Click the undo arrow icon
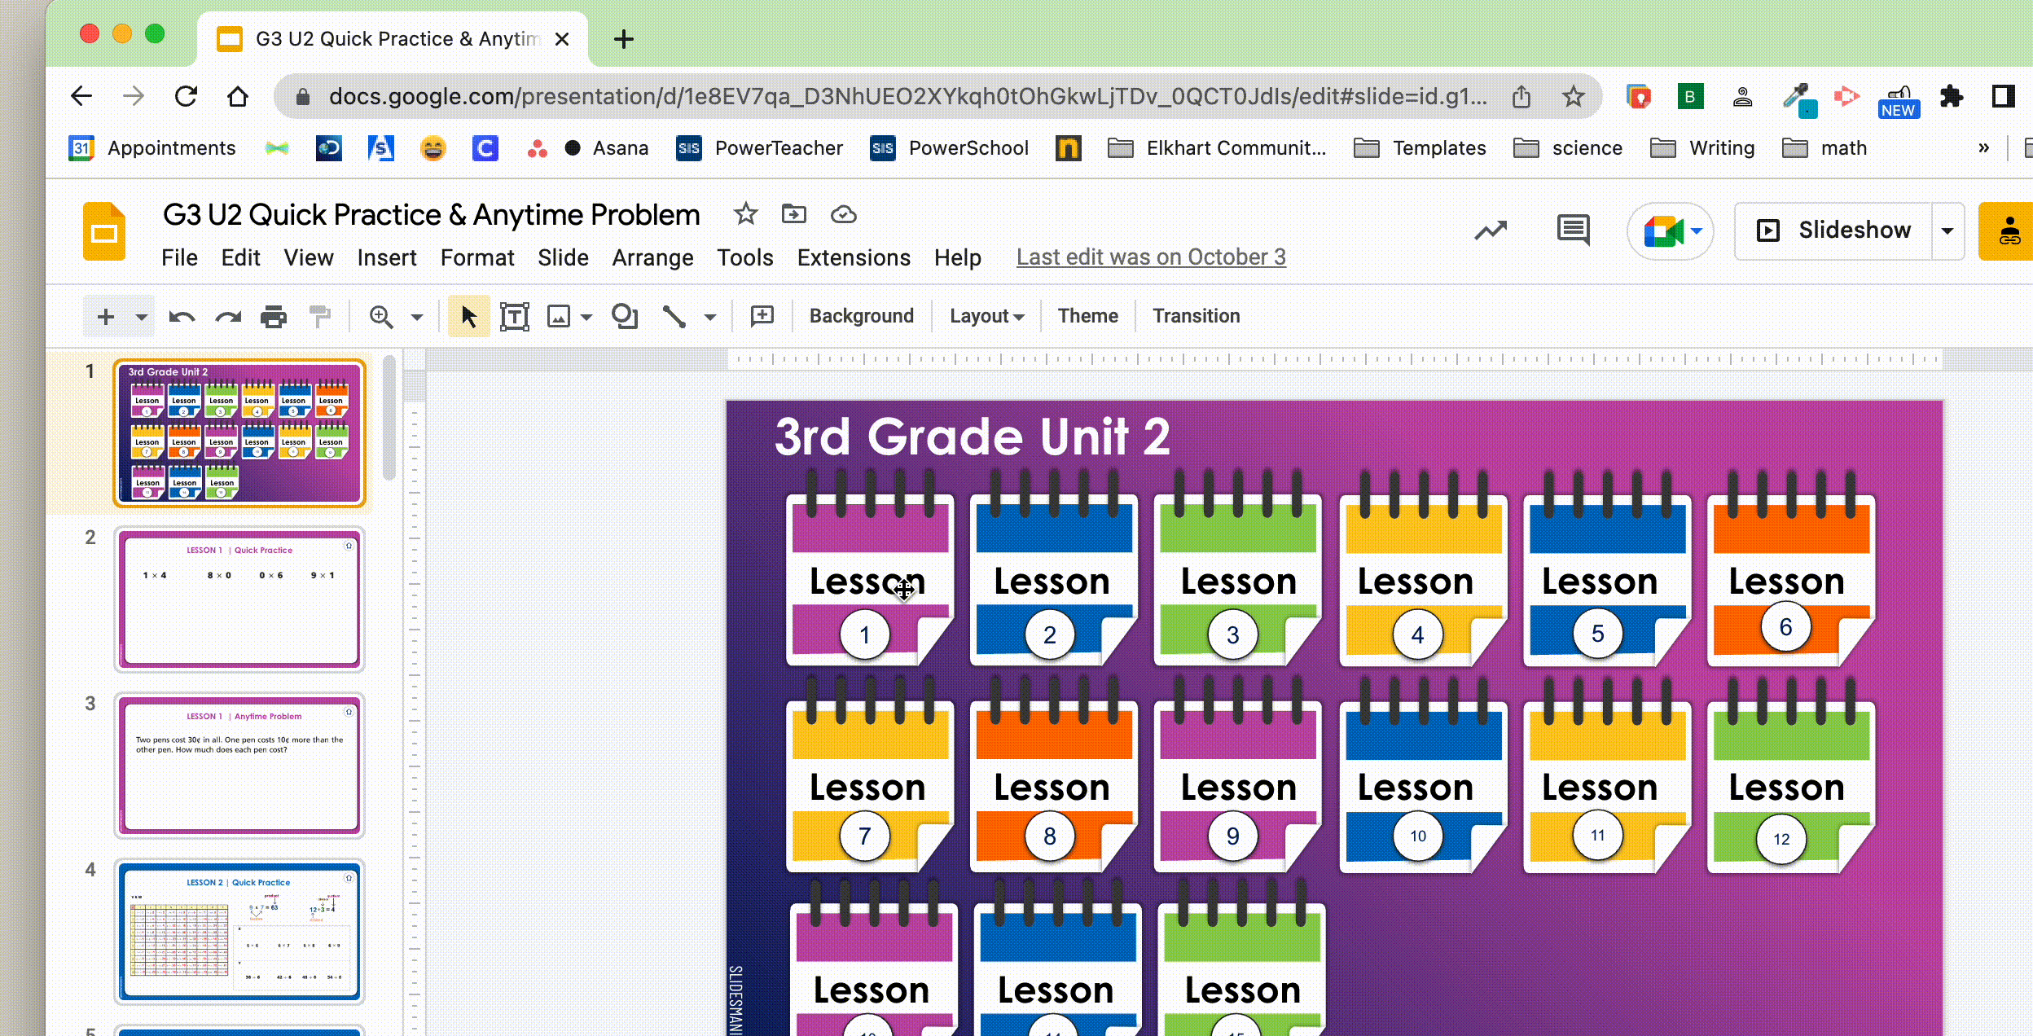Viewport: 2033px width, 1036px height. click(x=182, y=316)
